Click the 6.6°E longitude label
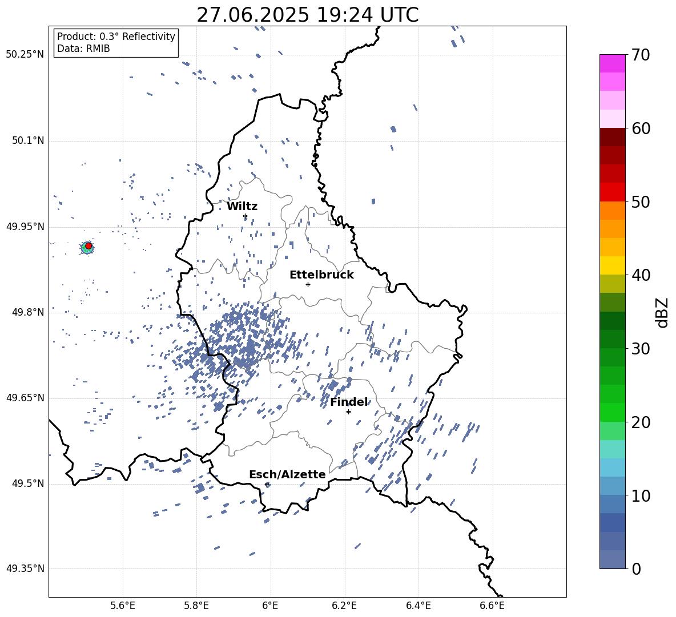Screen dimensions: 676x617 pyautogui.click(x=492, y=606)
